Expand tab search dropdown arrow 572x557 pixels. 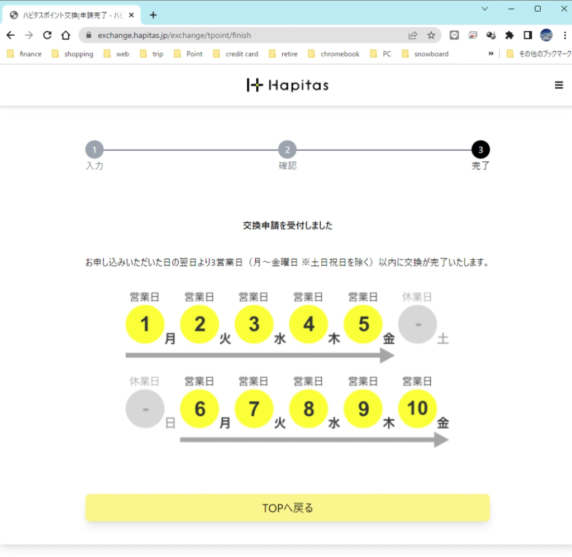click(x=484, y=9)
